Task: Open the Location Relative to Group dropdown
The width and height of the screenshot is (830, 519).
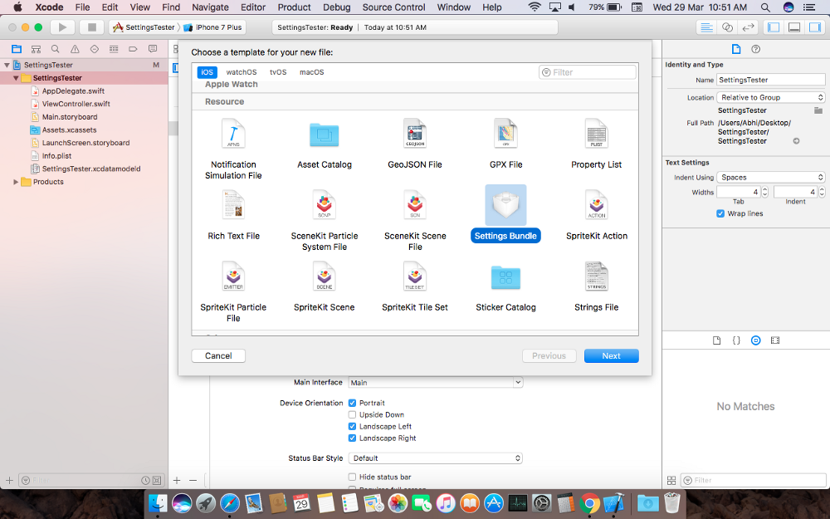Action: point(771,97)
